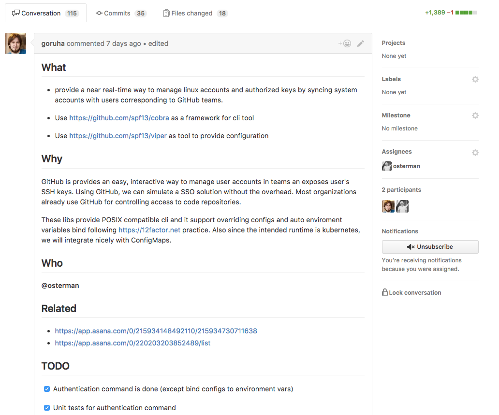Click the Assignees heading in the sidebar
Screen dimensions: 499x415
(396, 152)
